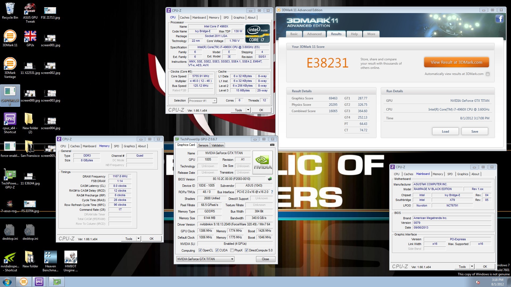The width and height of the screenshot is (511, 287).
Task: Switch to Basic tab in 3DMark 11
Action: pos(294,34)
